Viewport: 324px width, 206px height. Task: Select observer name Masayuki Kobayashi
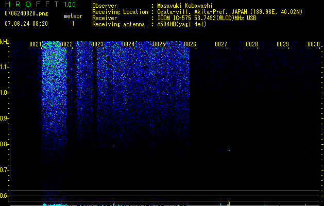click(x=185, y=6)
